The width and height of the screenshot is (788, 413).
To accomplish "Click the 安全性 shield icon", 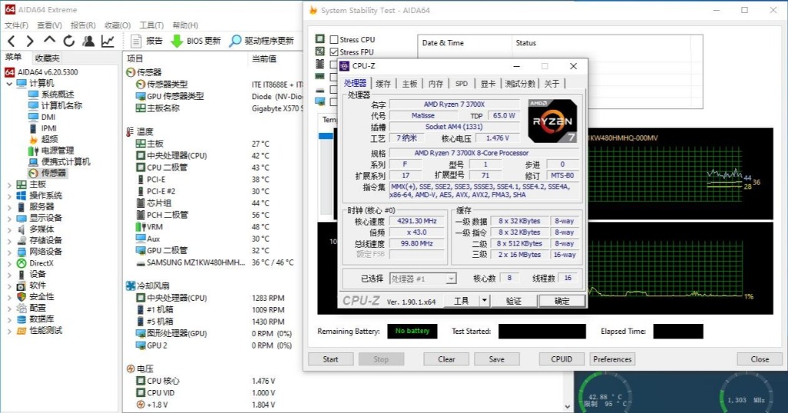I will point(21,297).
